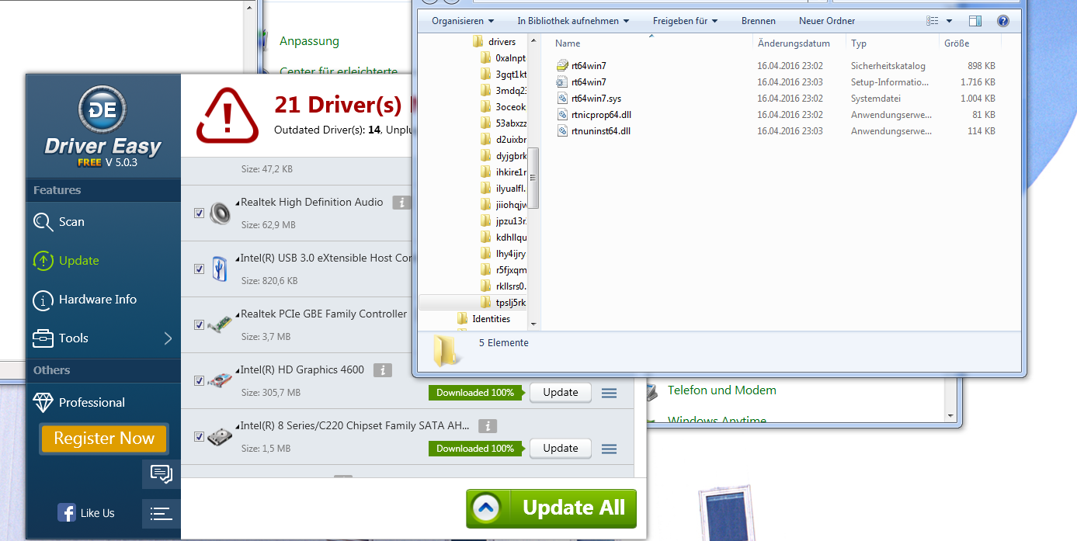Click the Register Now button

[104, 439]
